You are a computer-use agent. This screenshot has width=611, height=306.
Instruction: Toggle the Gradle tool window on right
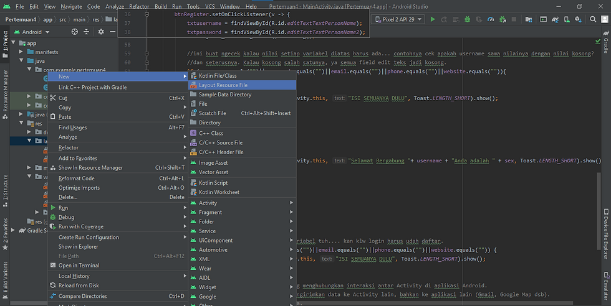[606, 42]
